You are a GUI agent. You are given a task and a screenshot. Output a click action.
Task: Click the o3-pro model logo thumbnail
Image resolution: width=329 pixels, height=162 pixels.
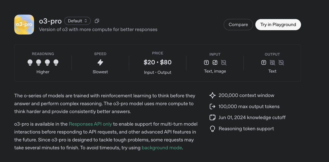(24, 24)
